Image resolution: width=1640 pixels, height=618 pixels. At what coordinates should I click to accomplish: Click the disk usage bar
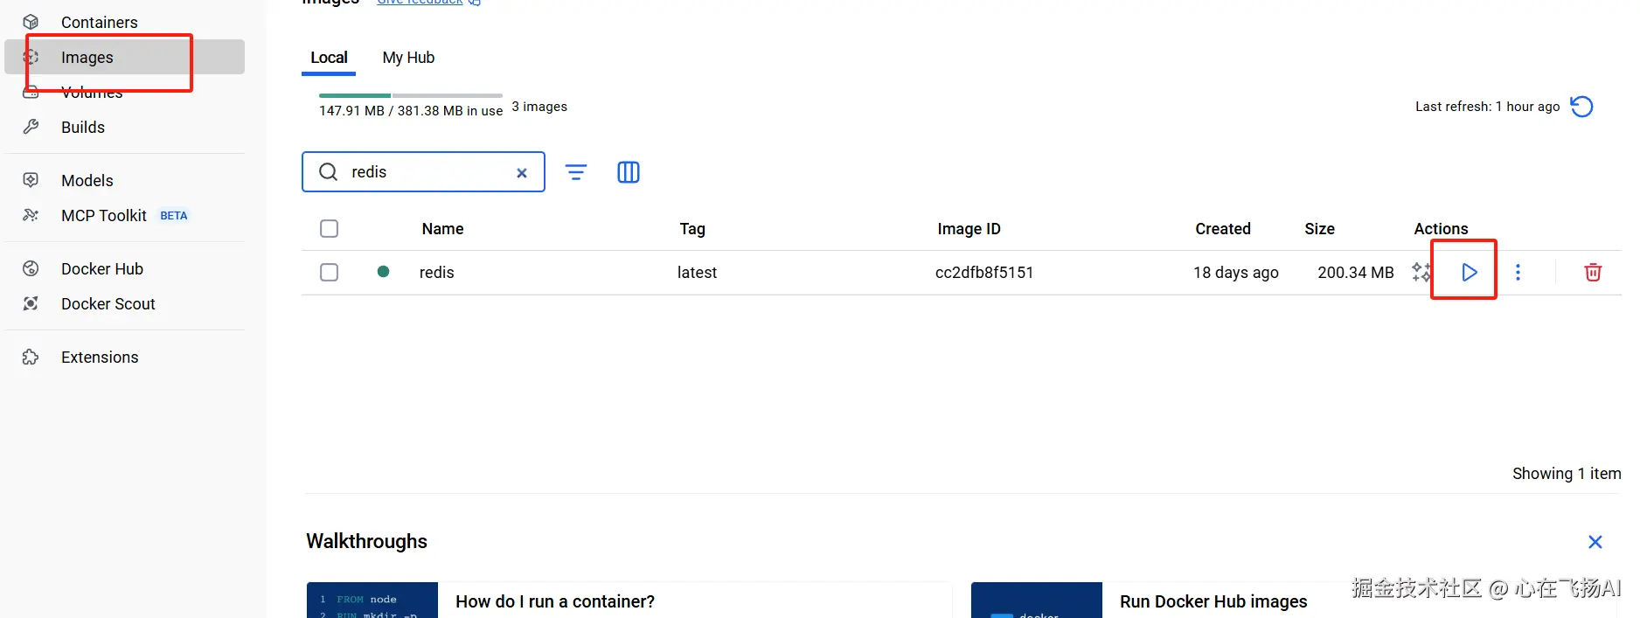tap(411, 95)
